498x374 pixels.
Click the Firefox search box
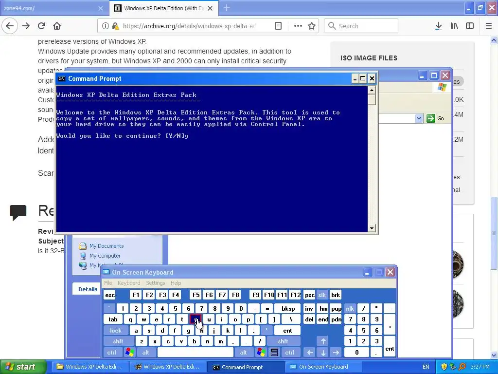[361, 26]
